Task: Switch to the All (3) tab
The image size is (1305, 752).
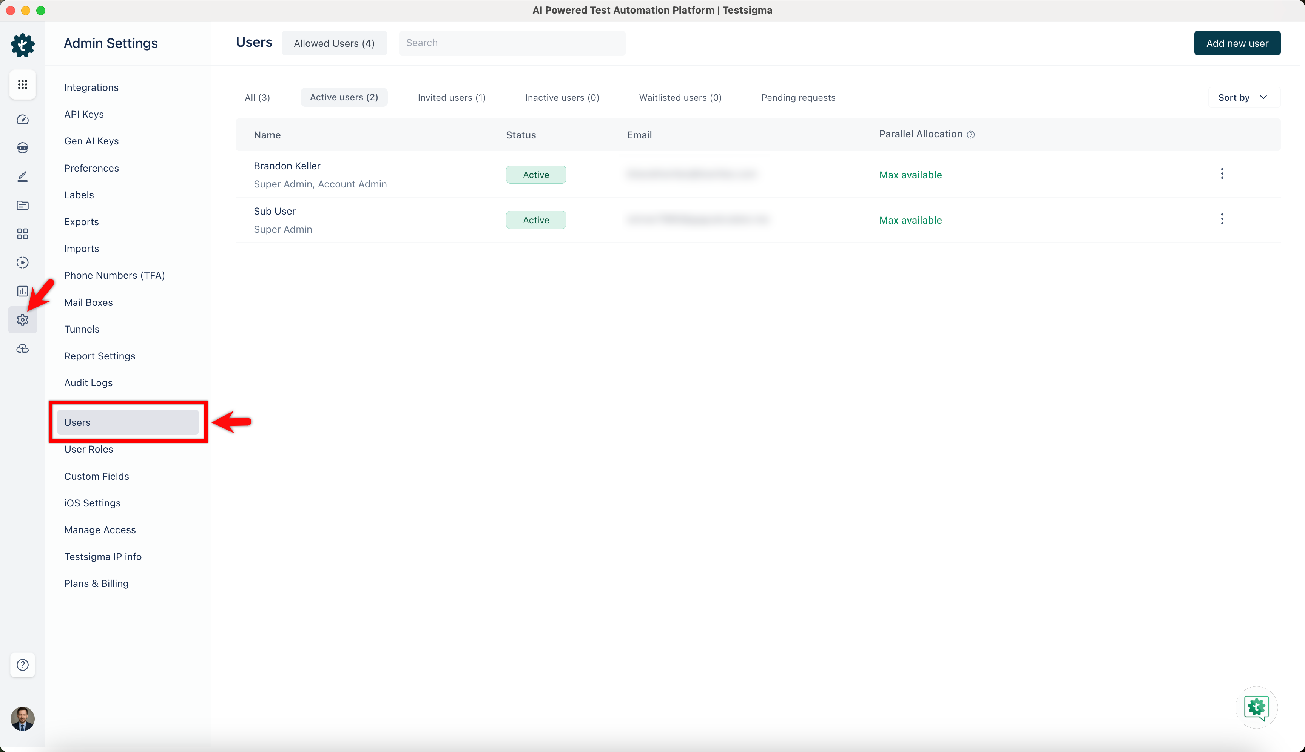Action: 257,98
